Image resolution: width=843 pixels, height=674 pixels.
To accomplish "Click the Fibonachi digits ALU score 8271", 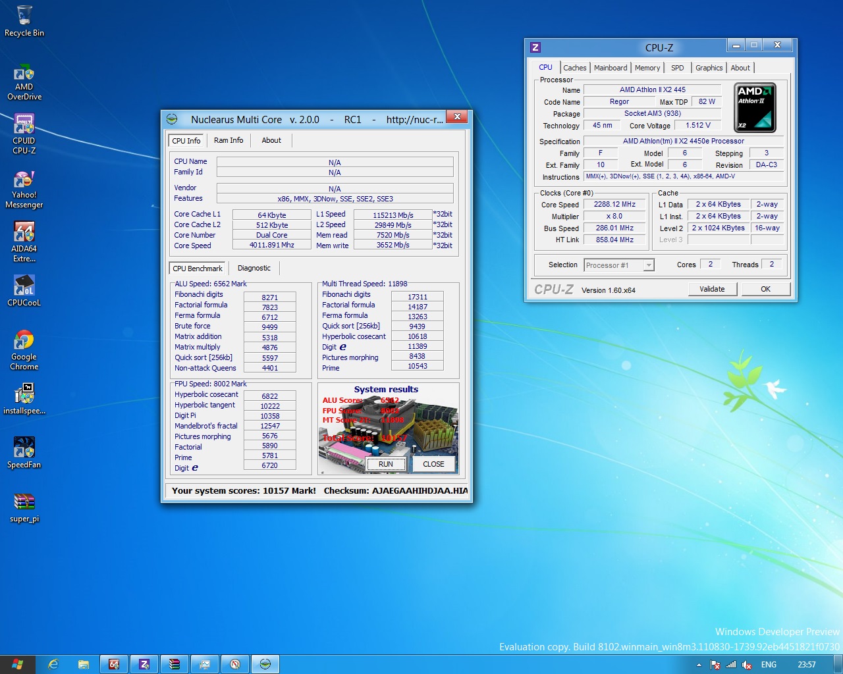I will [x=270, y=298].
